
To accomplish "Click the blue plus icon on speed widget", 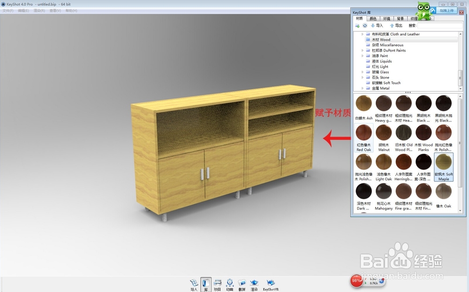I will [x=381, y=281].
